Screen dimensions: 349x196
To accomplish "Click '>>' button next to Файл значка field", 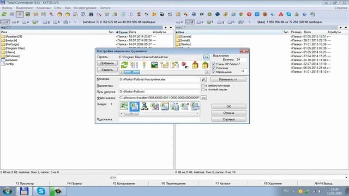I will pos(203,98).
